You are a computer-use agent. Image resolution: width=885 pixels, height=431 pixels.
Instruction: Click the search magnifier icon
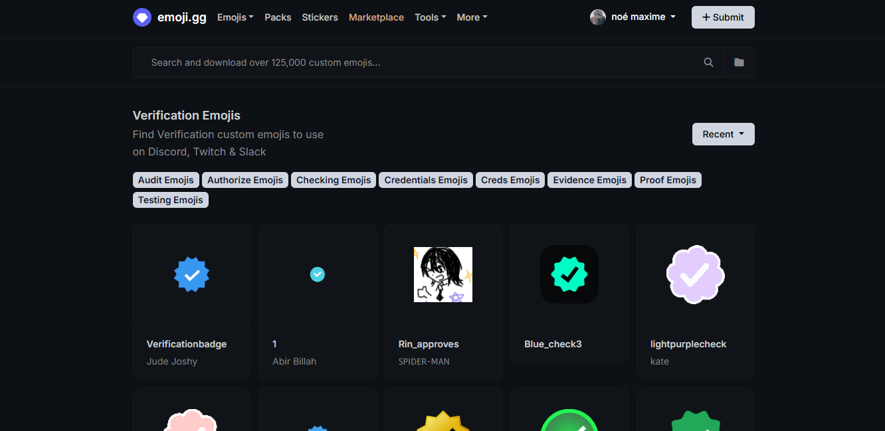[708, 62]
